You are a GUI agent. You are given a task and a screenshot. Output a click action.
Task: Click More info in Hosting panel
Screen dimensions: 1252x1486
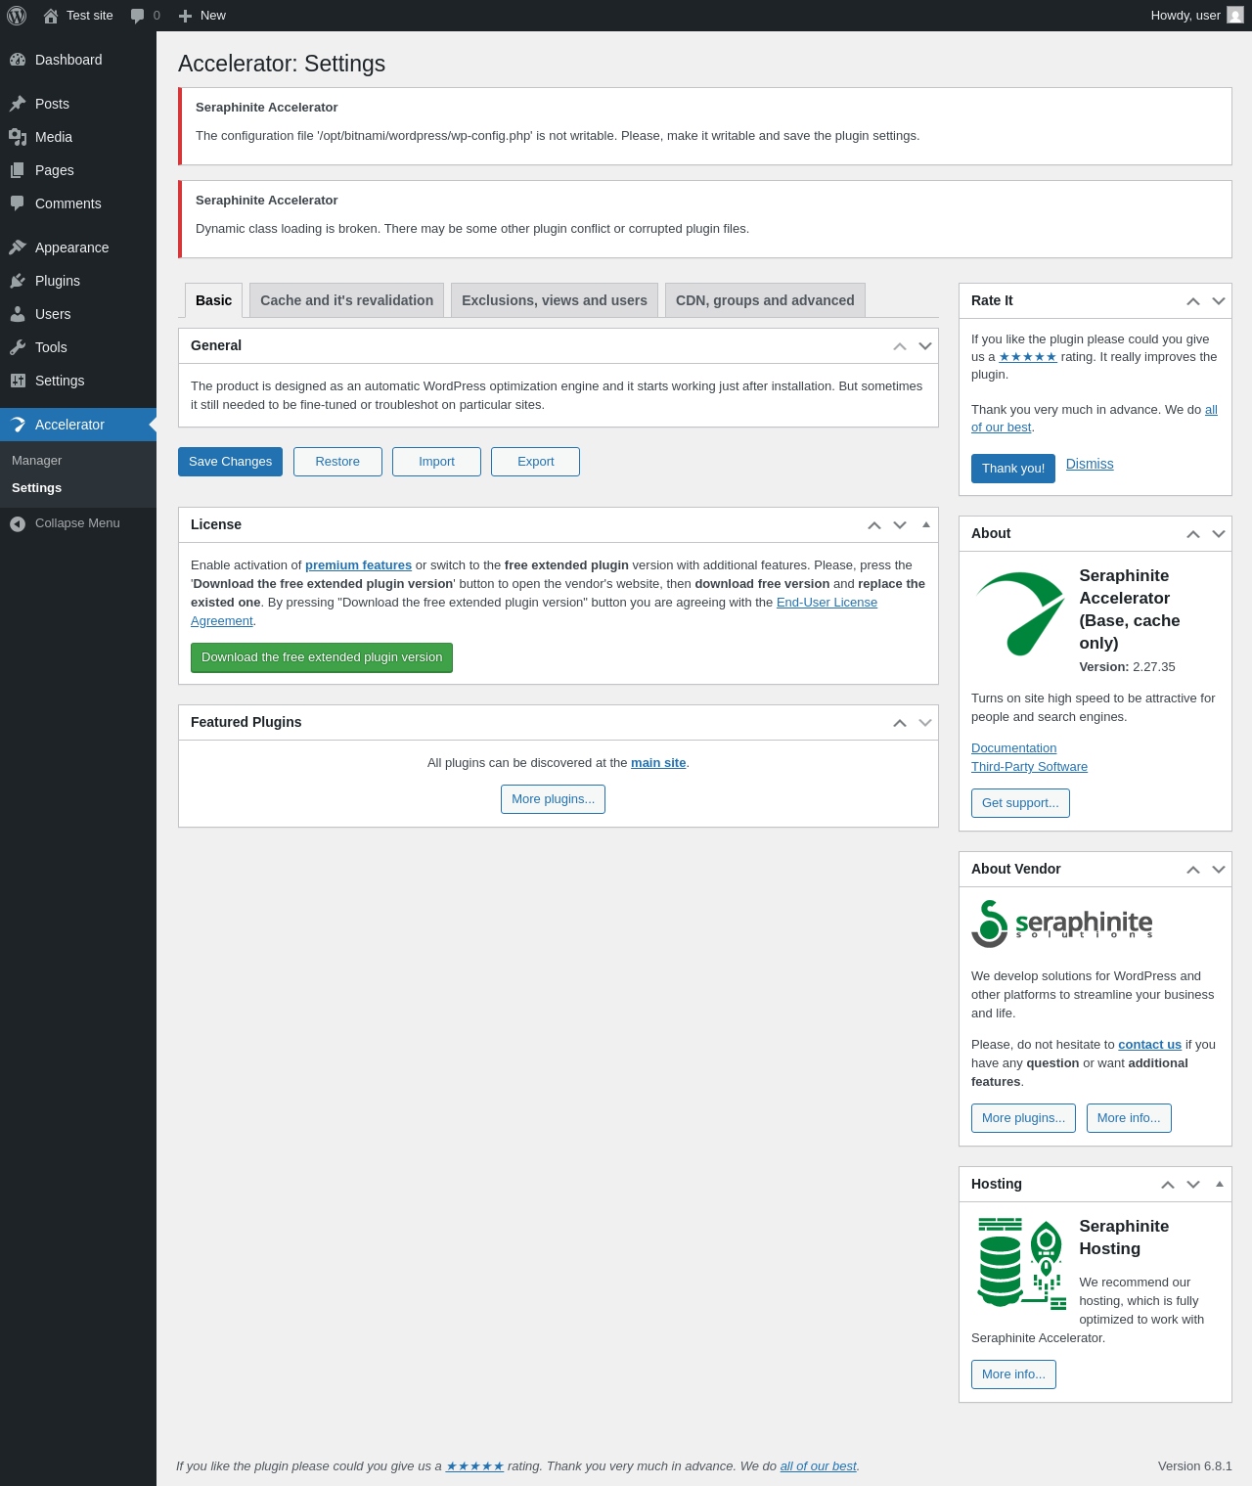[1013, 1374]
